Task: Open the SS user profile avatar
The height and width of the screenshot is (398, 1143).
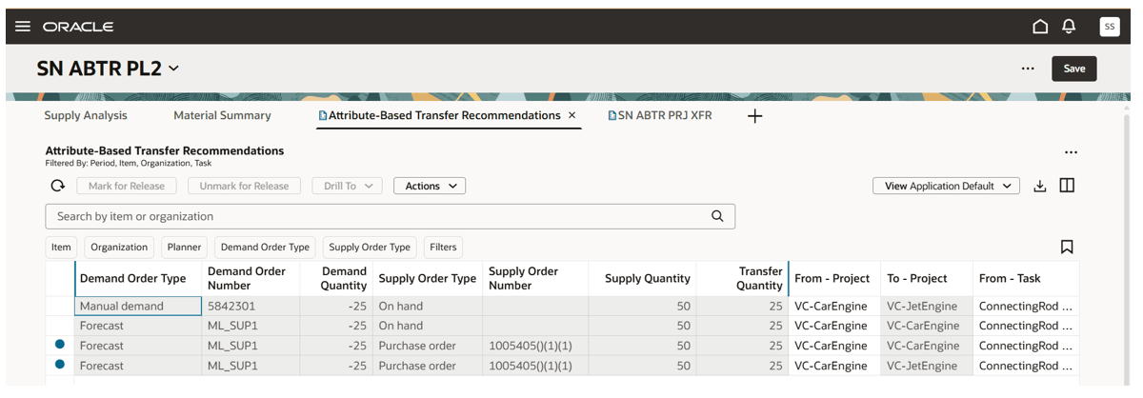Action: coord(1109,27)
